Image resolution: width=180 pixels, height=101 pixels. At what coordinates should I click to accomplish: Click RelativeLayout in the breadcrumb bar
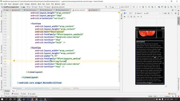tap(17, 88)
